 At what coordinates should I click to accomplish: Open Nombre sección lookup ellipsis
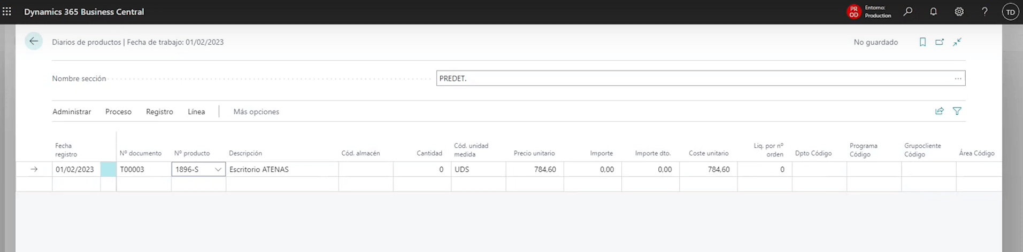[958, 78]
